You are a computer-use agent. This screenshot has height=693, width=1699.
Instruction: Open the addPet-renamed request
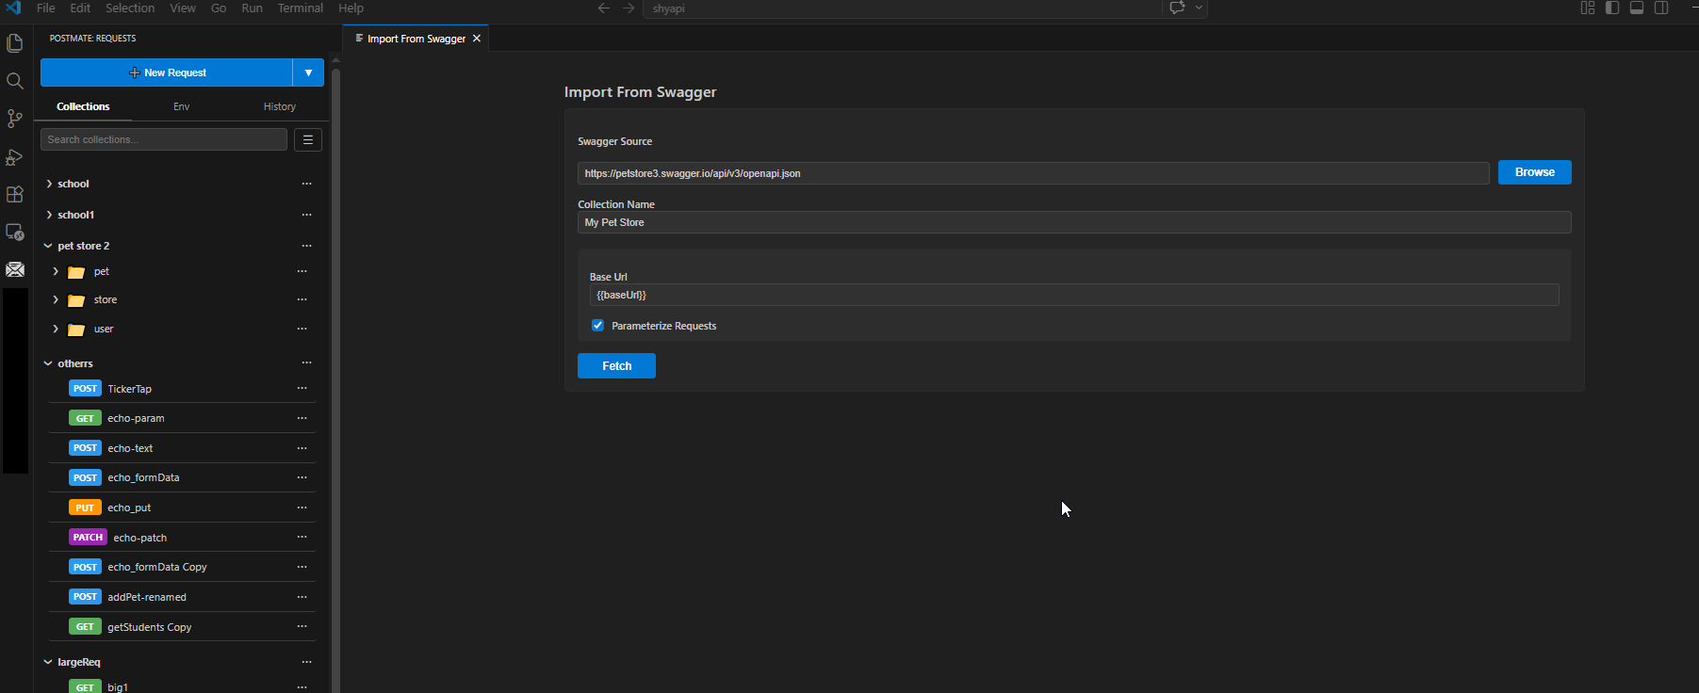pos(182,597)
